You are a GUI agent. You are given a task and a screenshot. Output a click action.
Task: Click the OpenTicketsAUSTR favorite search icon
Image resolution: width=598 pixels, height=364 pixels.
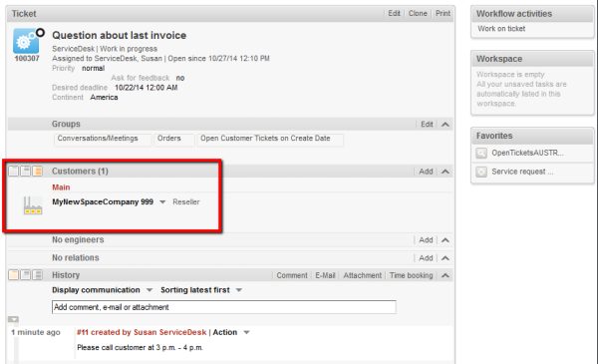tap(481, 153)
